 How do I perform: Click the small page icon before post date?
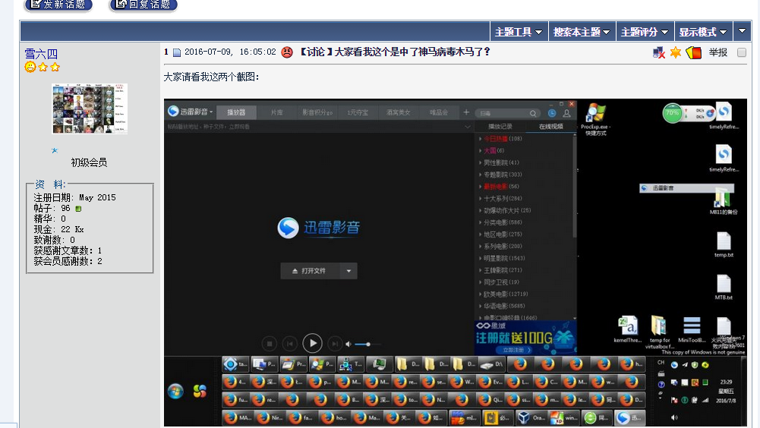(x=177, y=52)
